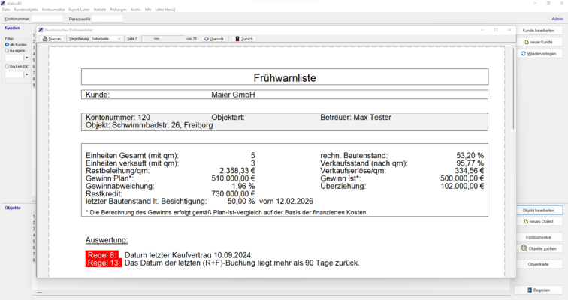This screenshot has width=568, height=300.
Task: Add a new object via neues Objekt
Action: [541, 222]
